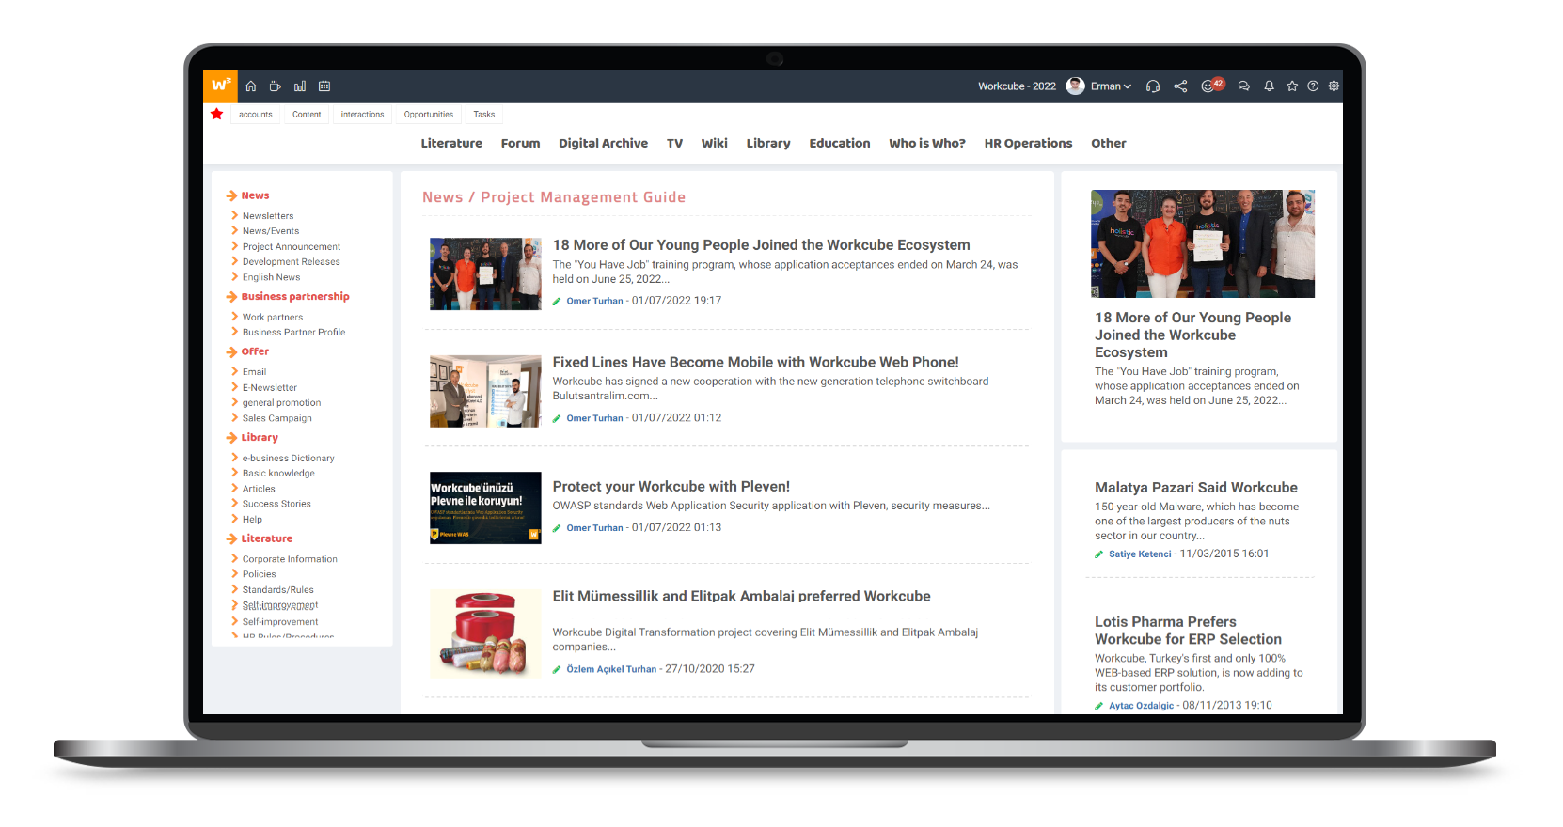Open the Content tab
Viewport: 1563px width, 827px height.
[x=307, y=115]
